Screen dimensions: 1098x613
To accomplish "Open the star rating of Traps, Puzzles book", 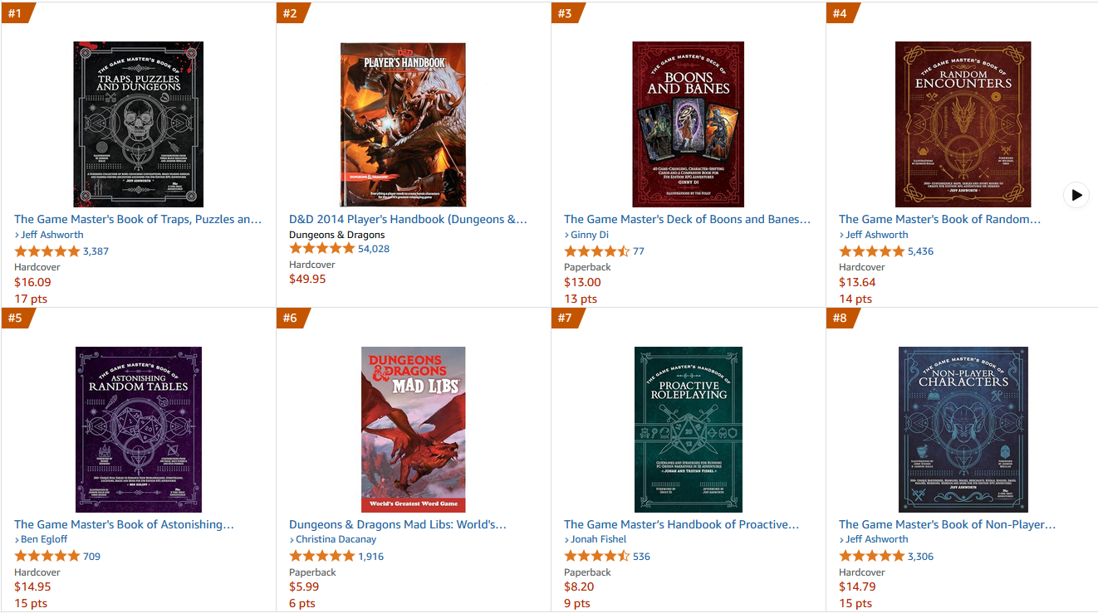I will pos(47,251).
